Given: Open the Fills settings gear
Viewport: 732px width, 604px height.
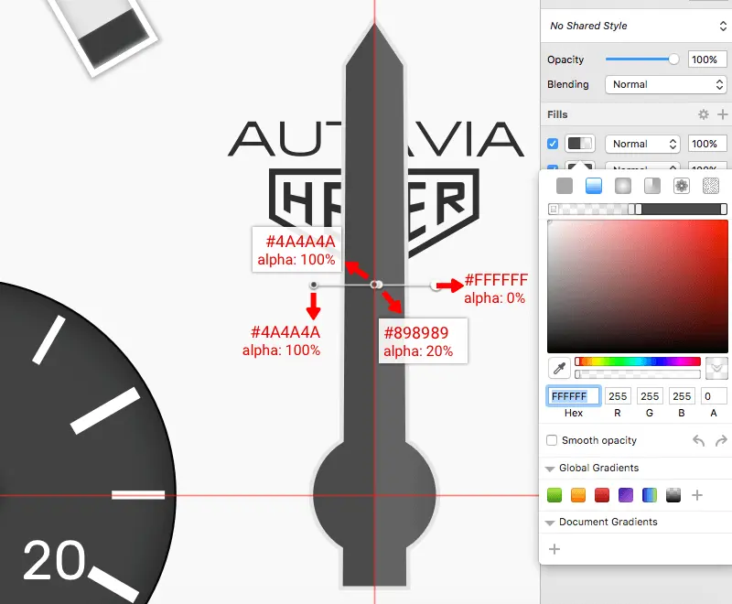Looking at the screenshot, I should [x=703, y=114].
